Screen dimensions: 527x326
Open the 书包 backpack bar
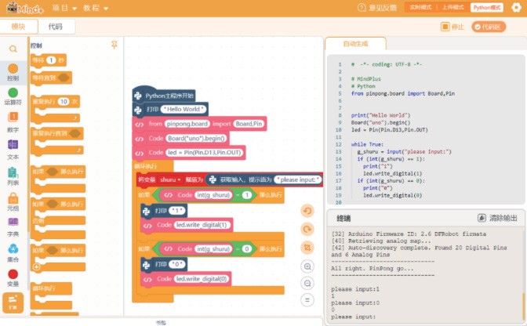[162, 322]
